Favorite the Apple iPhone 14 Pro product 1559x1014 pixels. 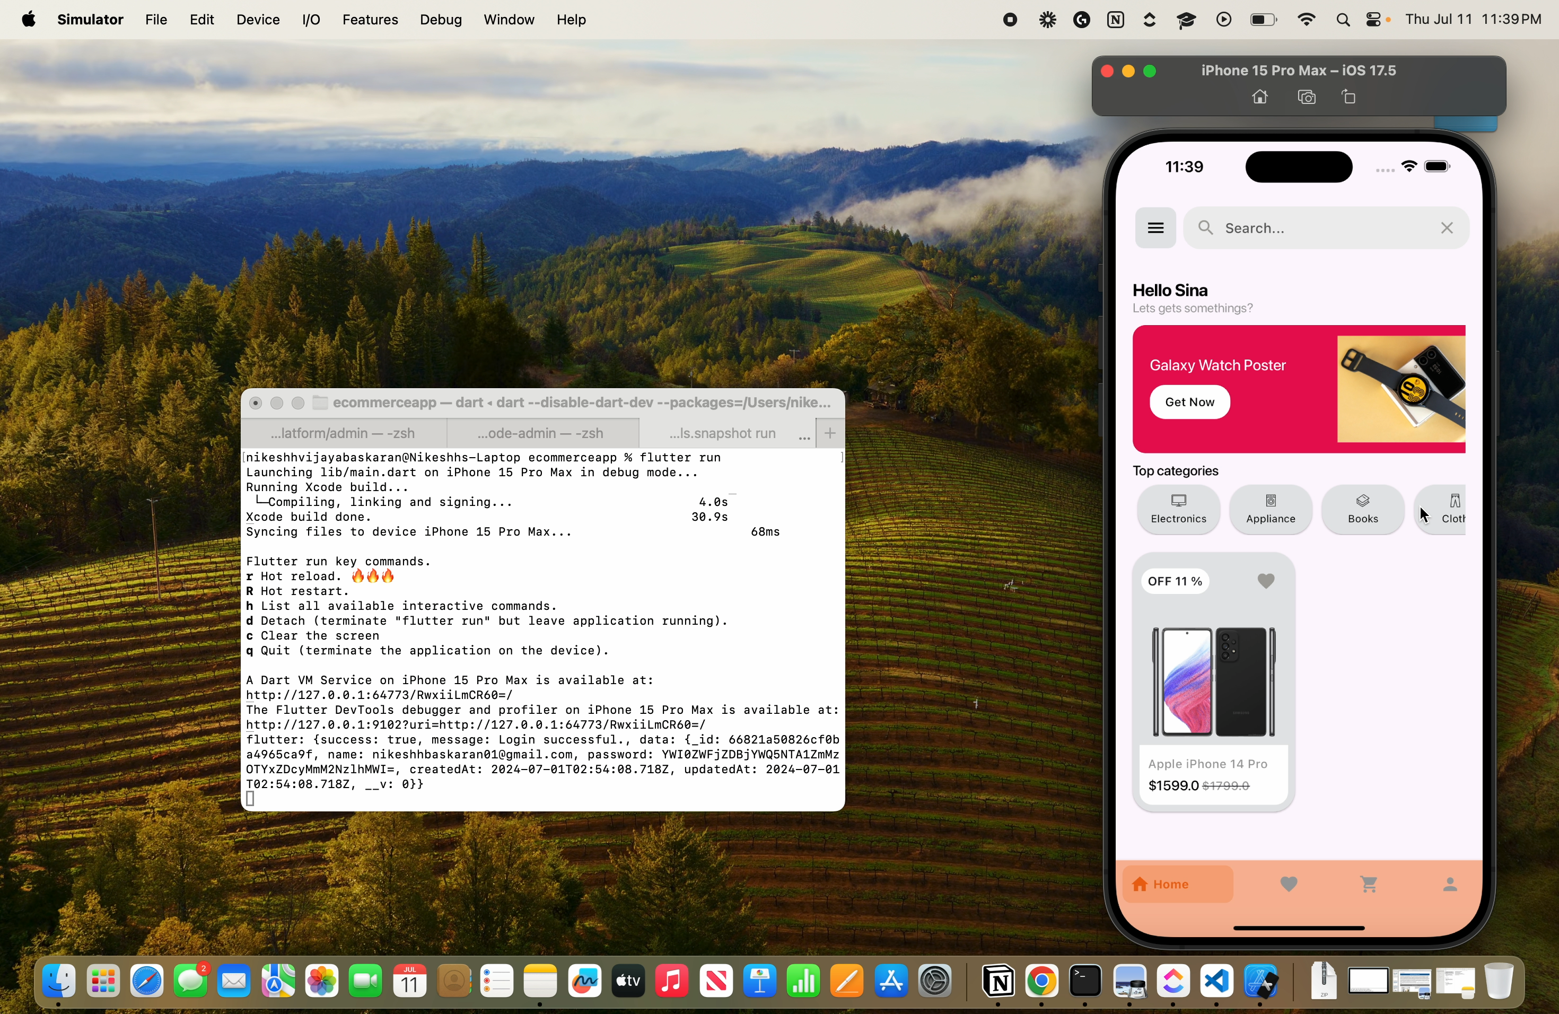[x=1266, y=580]
